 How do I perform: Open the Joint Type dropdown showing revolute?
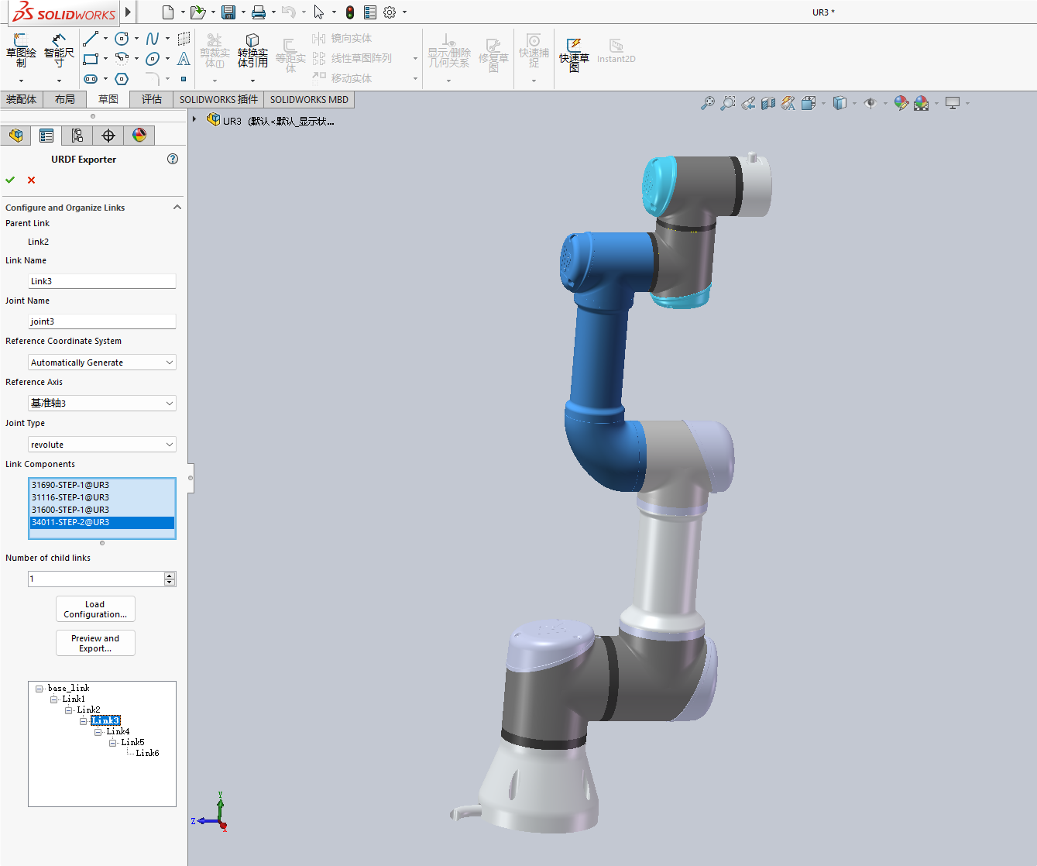coord(101,444)
